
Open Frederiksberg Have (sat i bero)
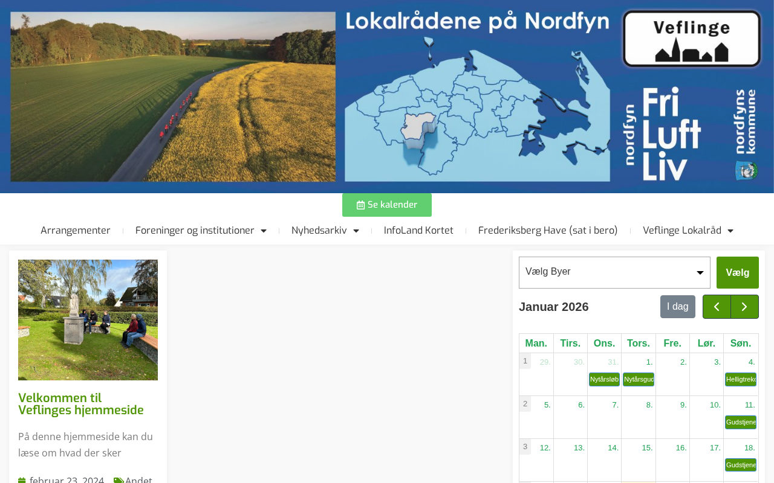pyautogui.click(x=548, y=231)
